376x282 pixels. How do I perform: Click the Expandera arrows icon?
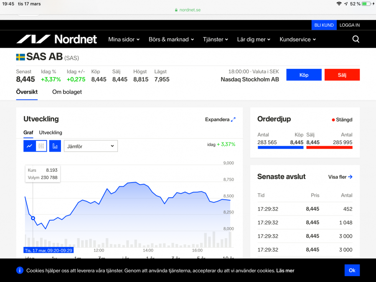[233, 119]
